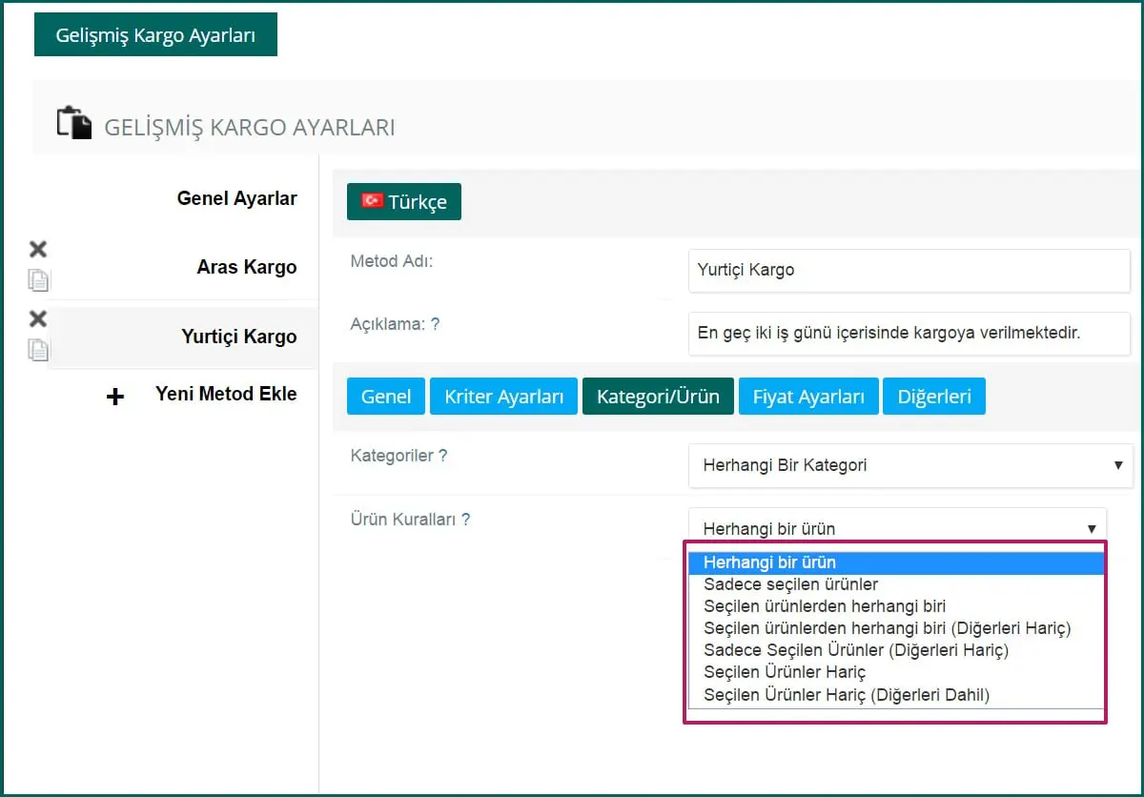Collapse the Ürün Kuralları dropdown
Screen dimensions: 1144x797
pos(897,528)
